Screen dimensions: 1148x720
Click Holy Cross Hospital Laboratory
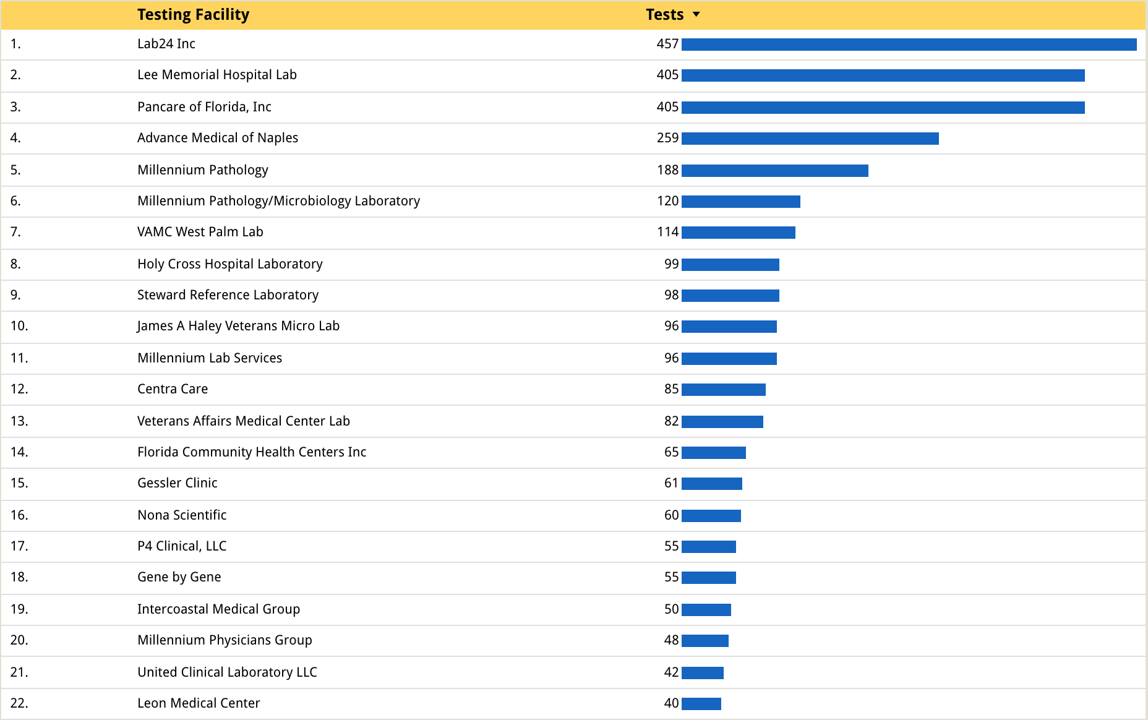[230, 264]
